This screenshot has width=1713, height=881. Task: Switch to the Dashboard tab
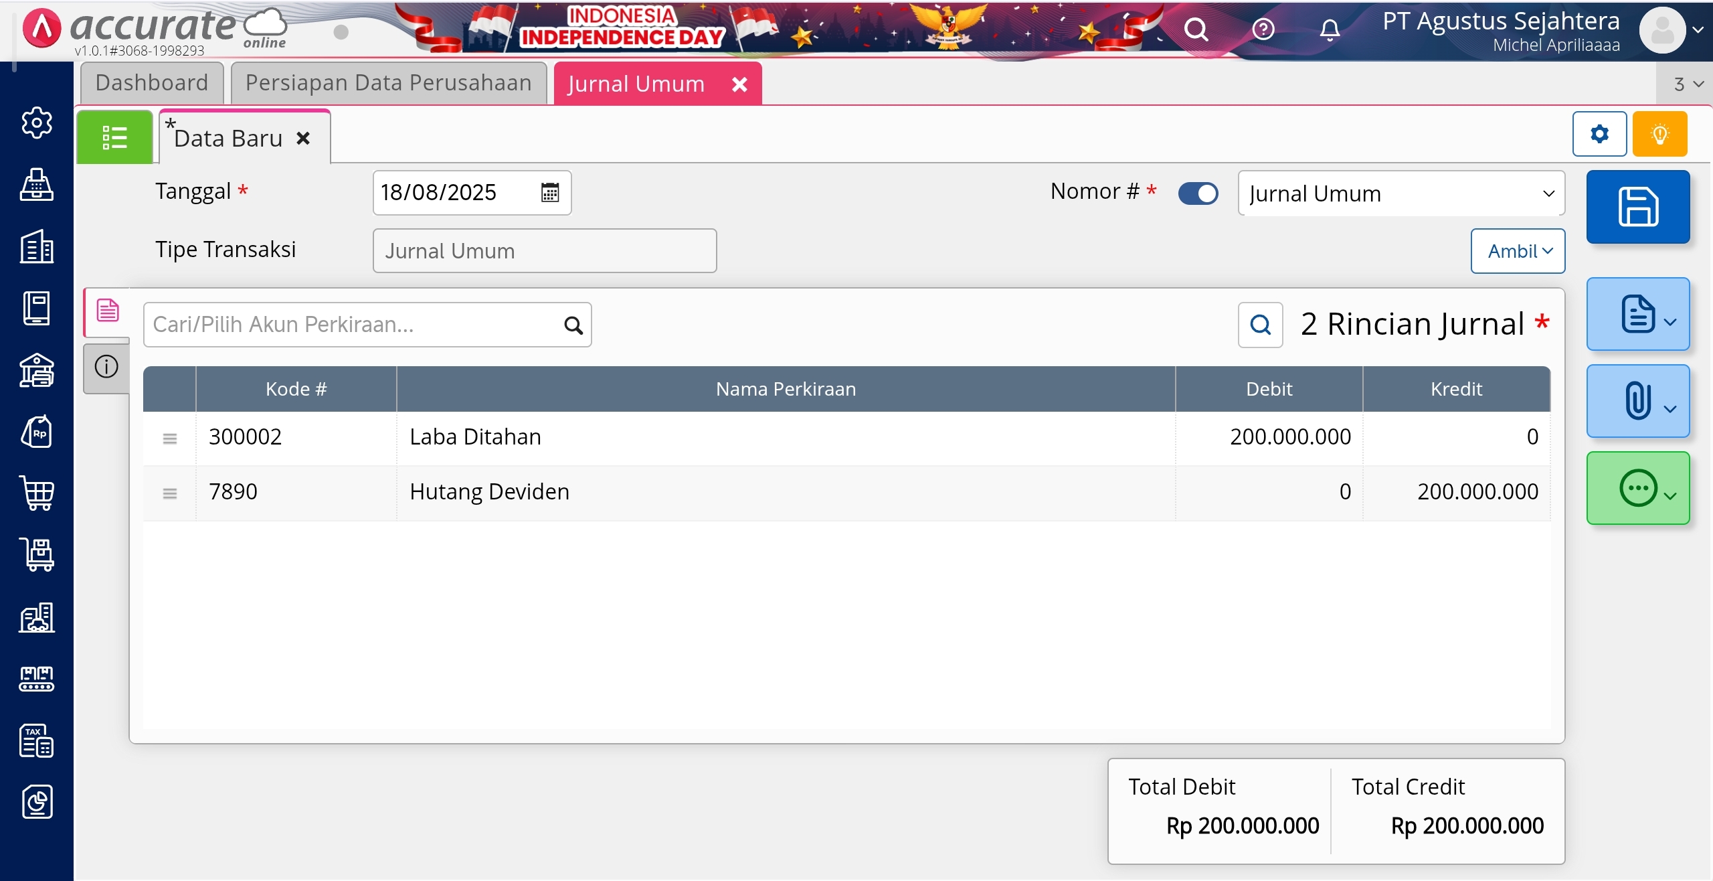pos(152,83)
